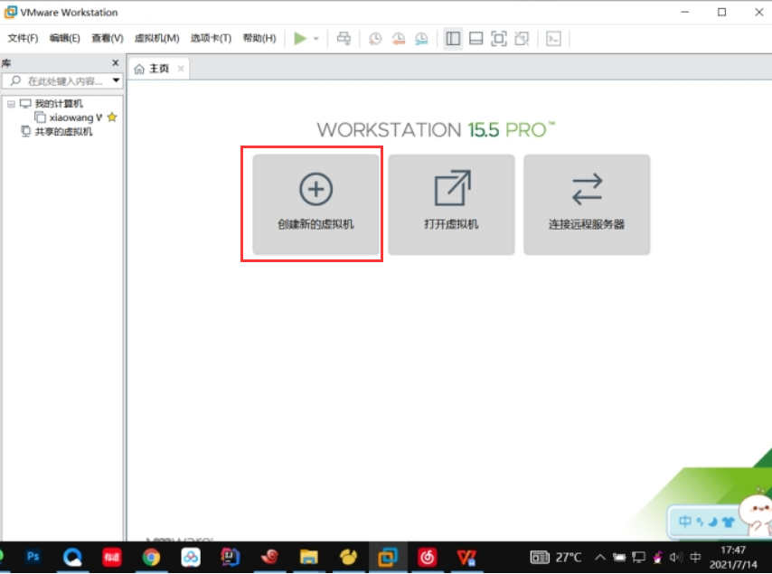Open the 选项卡(T) menu
772x574 pixels.
point(211,38)
